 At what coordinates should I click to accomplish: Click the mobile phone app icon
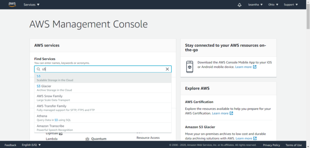pos(189,67)
